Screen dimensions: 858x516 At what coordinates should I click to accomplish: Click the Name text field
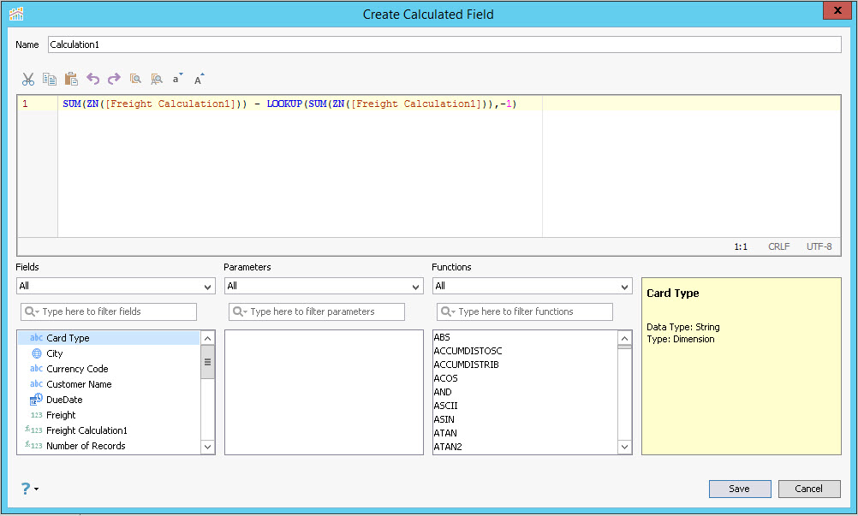[444, 44]
